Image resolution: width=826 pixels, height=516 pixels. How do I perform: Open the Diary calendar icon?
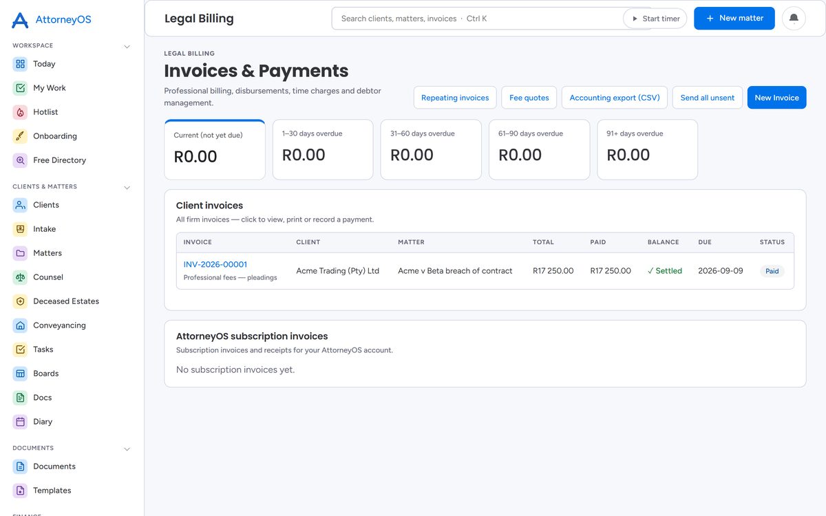20,422
